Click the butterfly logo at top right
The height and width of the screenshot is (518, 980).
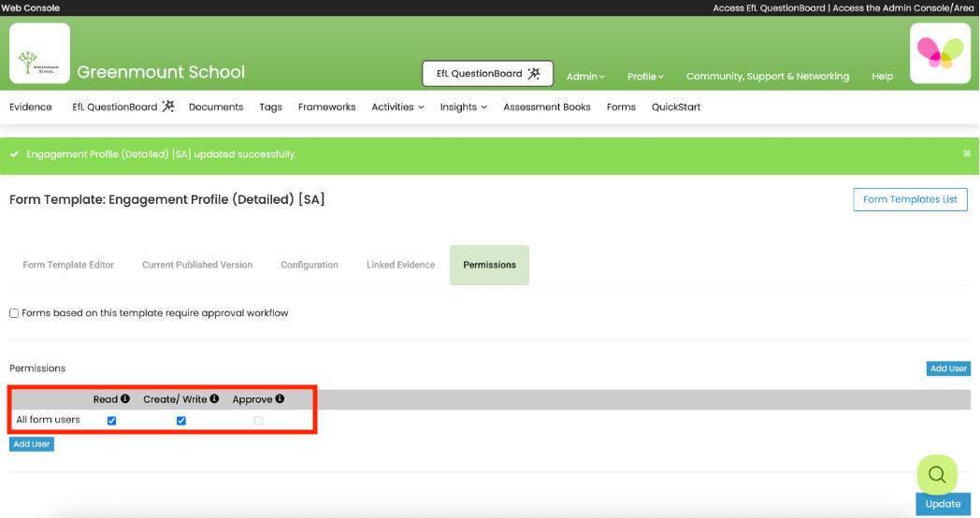pos(940,53)
